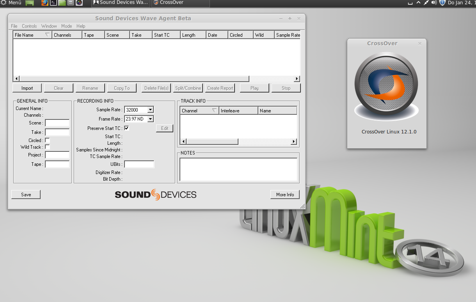Screen dimensions: 476x302
Task: Open the Frame Rate dropdown
Action: (x=150, y=119)
